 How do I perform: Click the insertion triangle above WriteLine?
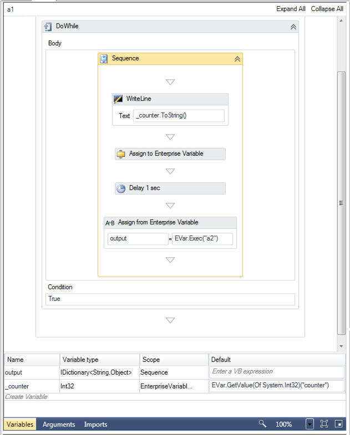pos(170,82)
